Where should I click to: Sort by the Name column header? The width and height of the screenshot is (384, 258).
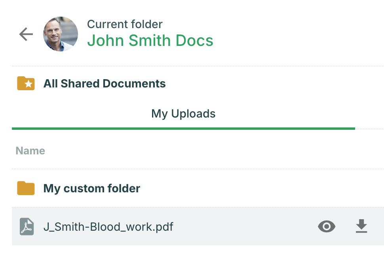pos(30,151)
